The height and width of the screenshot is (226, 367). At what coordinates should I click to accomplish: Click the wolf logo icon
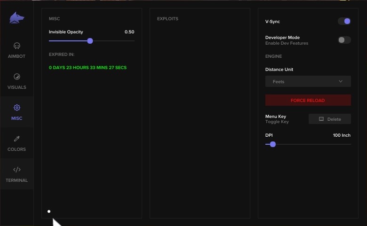[x=17, y=18]
